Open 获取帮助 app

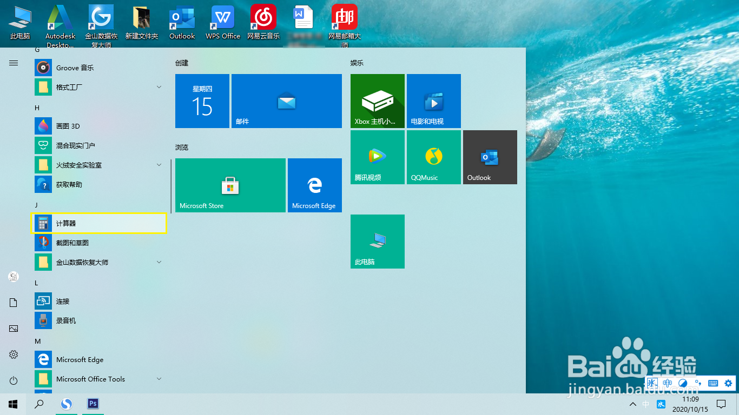(99, 184)
